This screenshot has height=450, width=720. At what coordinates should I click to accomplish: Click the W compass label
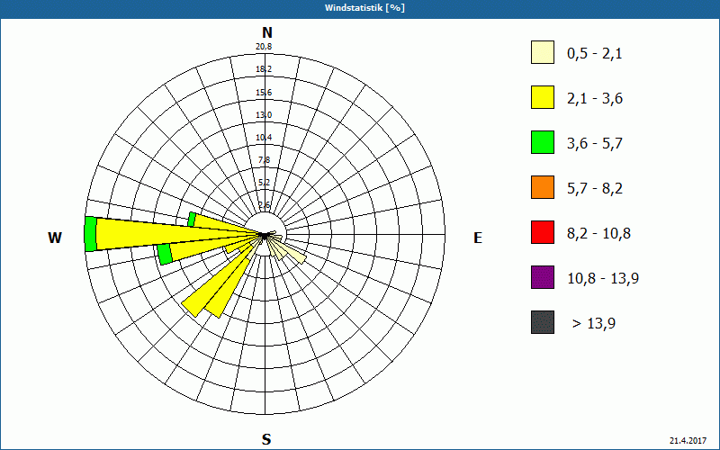55,238
